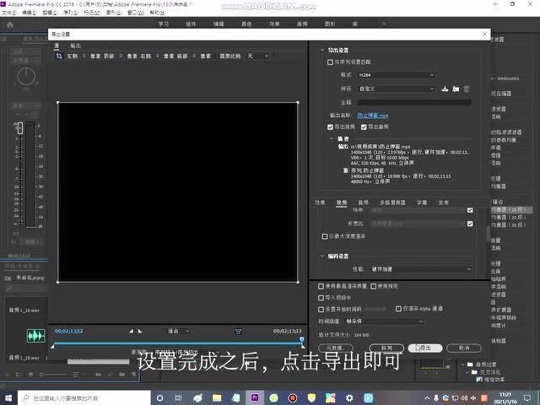
Task: Switch to the 发布 tab
Action: 443,202
